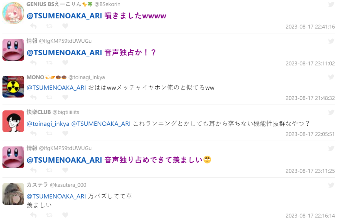Retweet the 音声独占か！？ tweet
Screen dimensions: 339x220
click(49, 63)
